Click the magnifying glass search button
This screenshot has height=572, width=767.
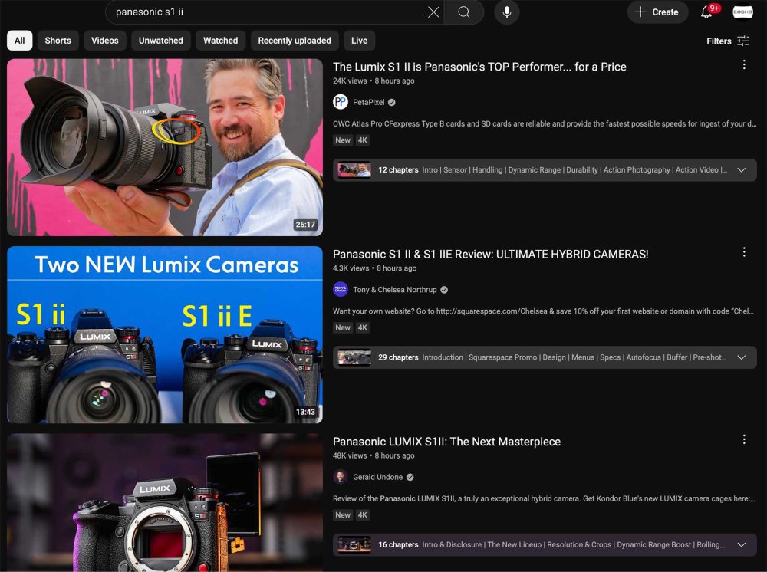pos(464,12)
